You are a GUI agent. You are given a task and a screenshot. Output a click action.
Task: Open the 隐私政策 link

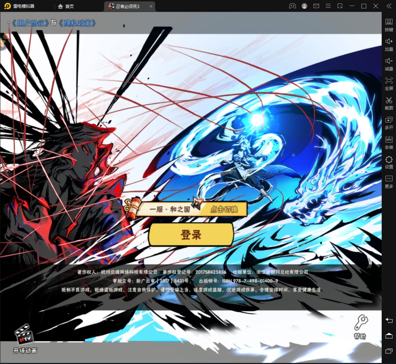[x=77, y=23]
